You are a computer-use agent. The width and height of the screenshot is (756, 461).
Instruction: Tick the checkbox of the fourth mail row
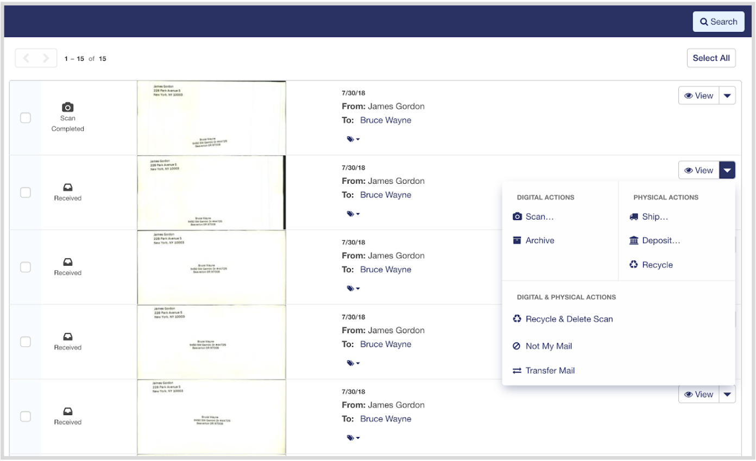[x=25, y=341]
